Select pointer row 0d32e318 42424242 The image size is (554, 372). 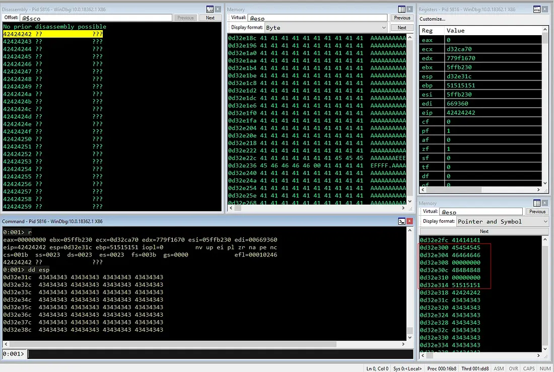450,293
